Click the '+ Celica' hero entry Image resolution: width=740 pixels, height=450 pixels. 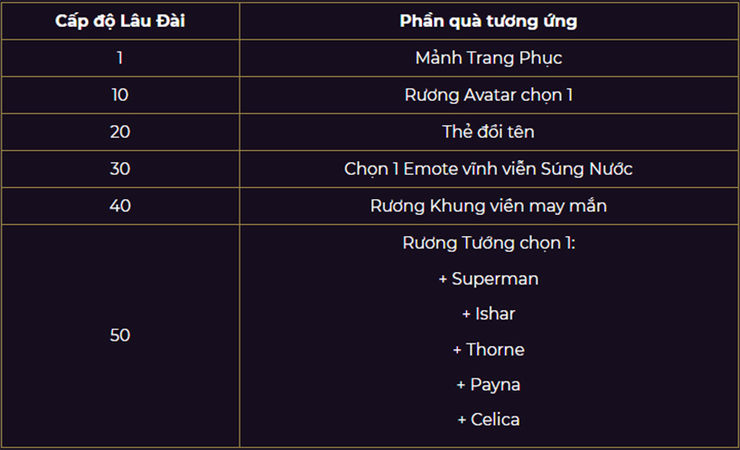point(488,419)
